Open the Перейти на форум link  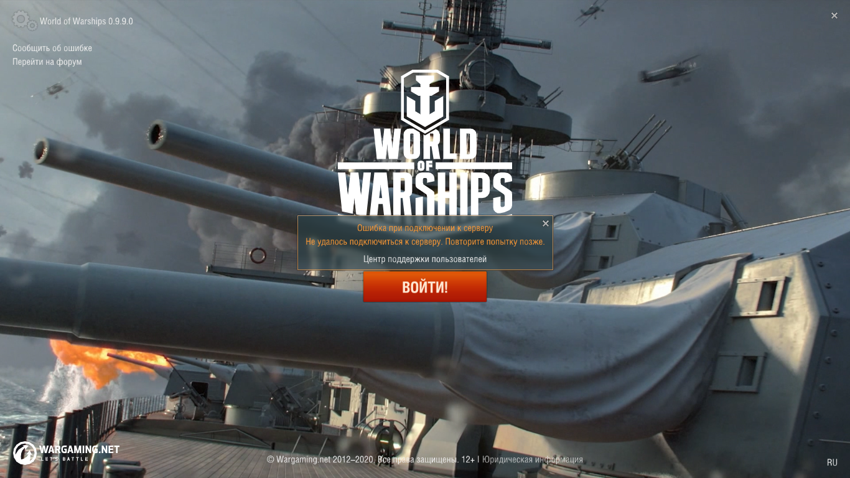point(47,62)
